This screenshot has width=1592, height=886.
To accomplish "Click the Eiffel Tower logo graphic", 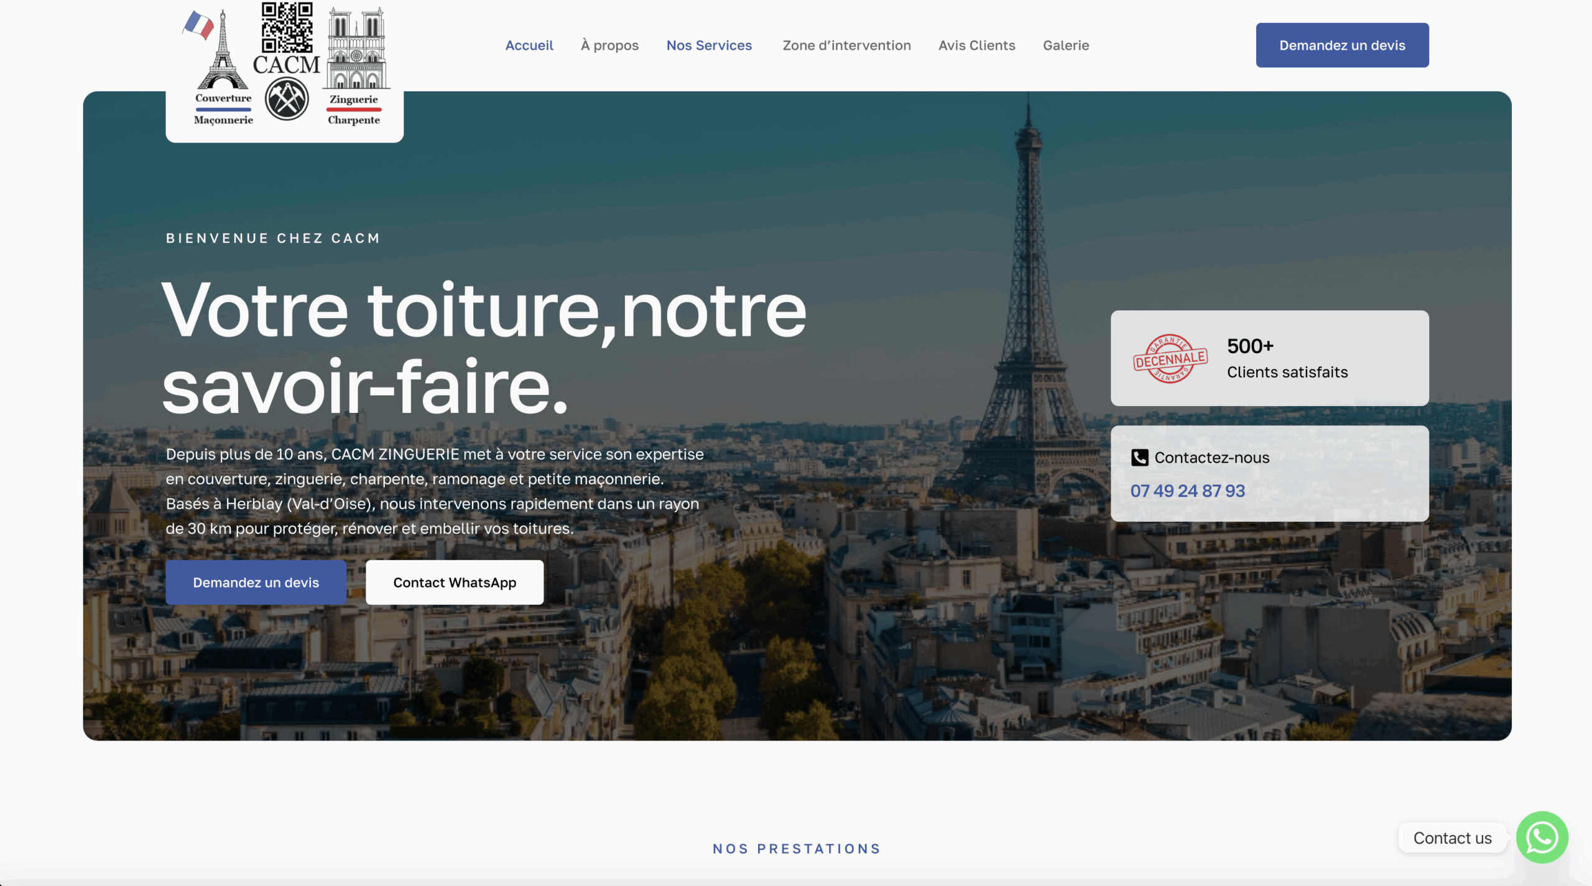I will [222, 50].
